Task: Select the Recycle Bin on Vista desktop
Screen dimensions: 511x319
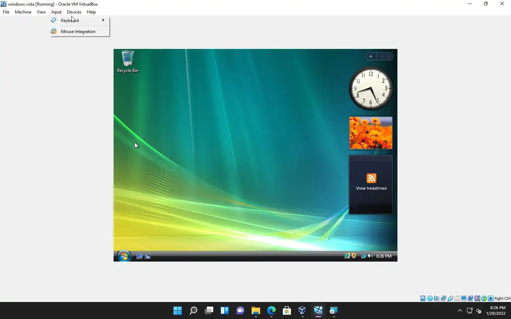Action: pyautogui.click(x=128, y=62)
